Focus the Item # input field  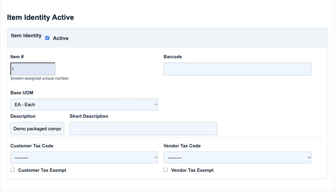[x=33, y=69]
